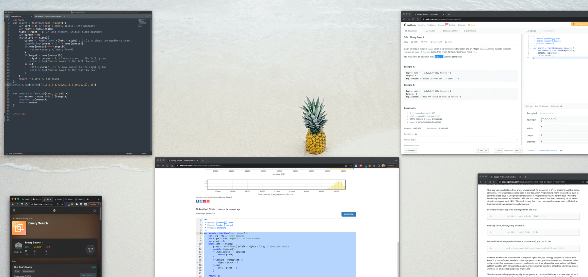Click Back to Study Plan link

click(23, 219)
